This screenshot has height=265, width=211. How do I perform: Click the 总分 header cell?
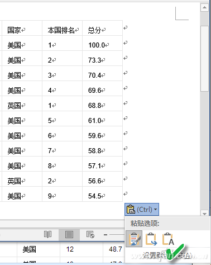point(103,28)
